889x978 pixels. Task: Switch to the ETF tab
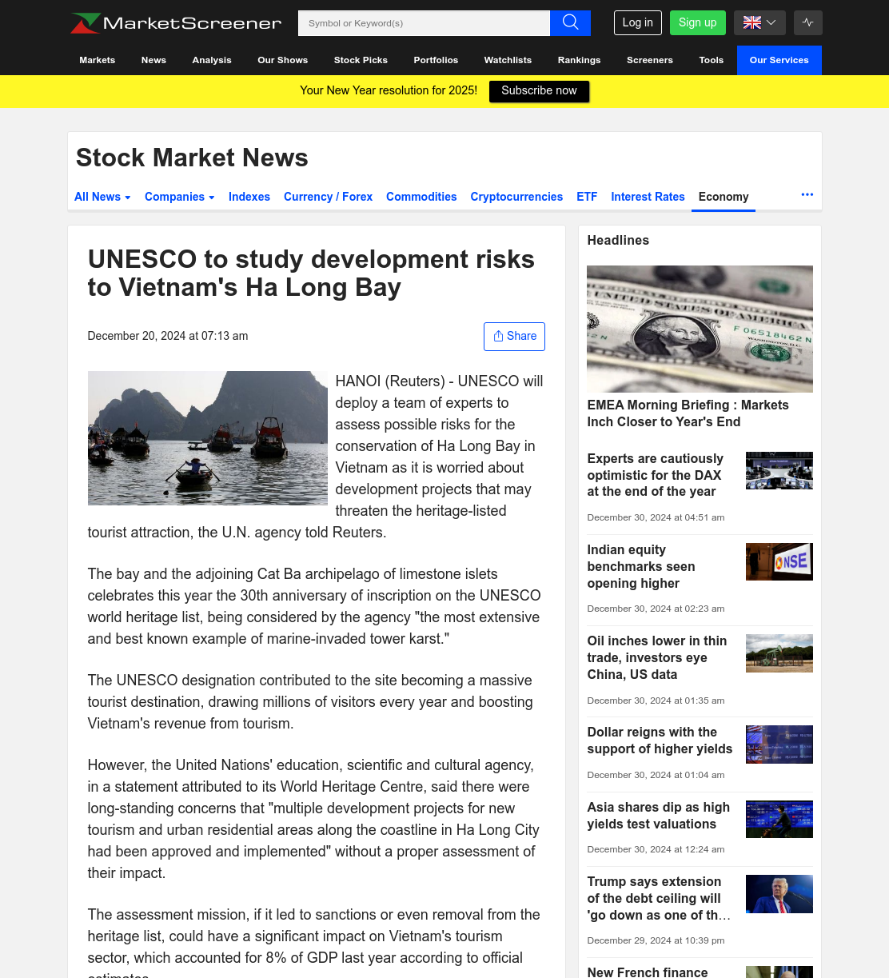(587, 197)
